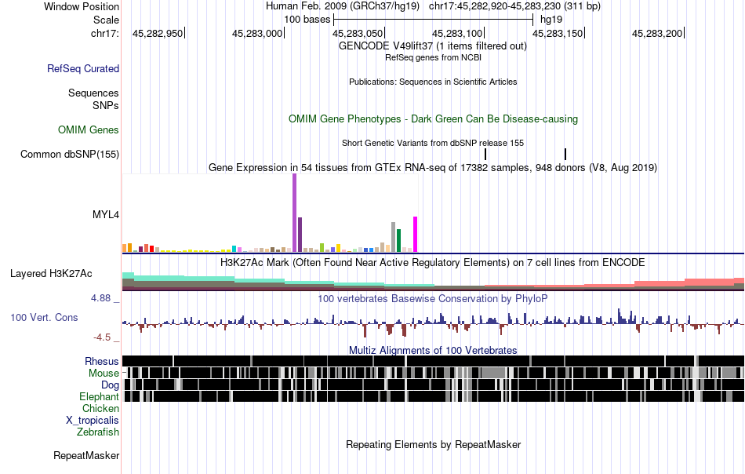Image resolution: width=745 pixels, height=474 pixels.
Task: Click the chr17: base position label
Action: click(x=105, y=33)
